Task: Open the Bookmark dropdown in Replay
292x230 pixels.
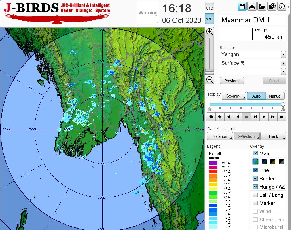Action: pos(233,96)
